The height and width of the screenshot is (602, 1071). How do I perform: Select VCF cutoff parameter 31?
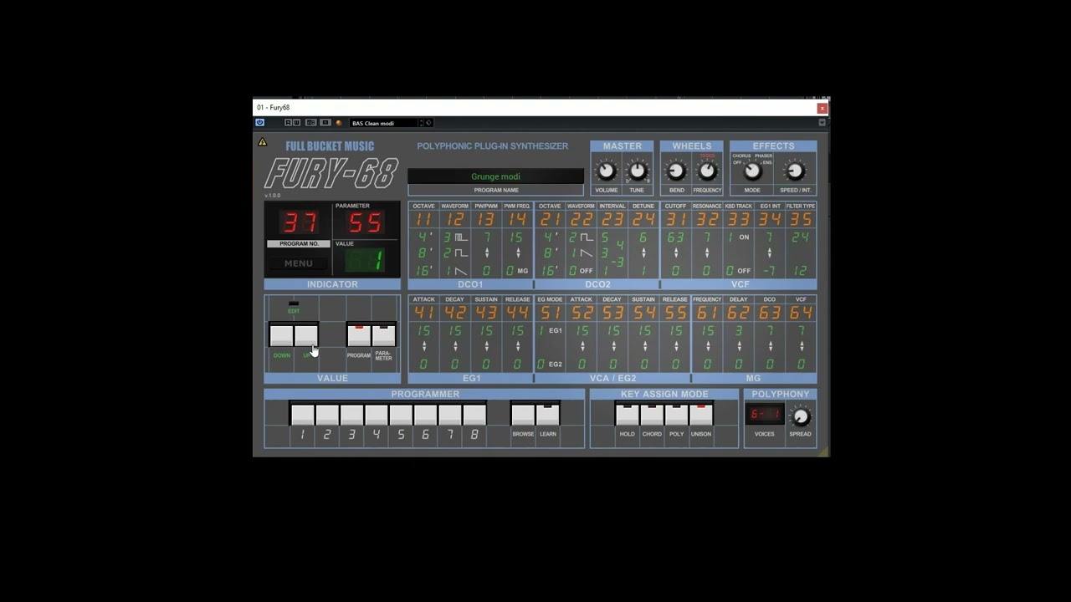tap(675, 220)
